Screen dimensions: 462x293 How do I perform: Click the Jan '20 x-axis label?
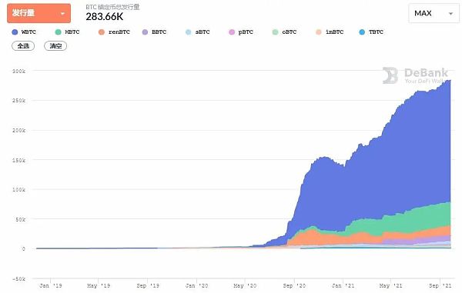coord(197,285)
